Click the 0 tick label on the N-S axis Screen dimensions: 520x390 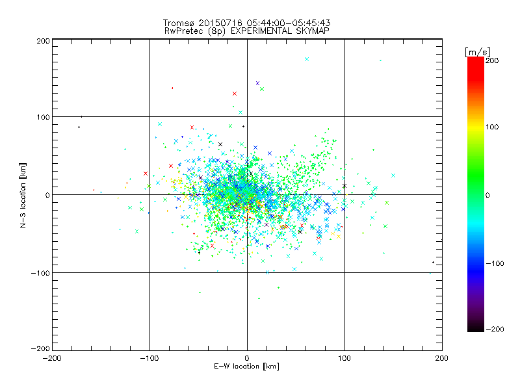(x=47, y=195)
